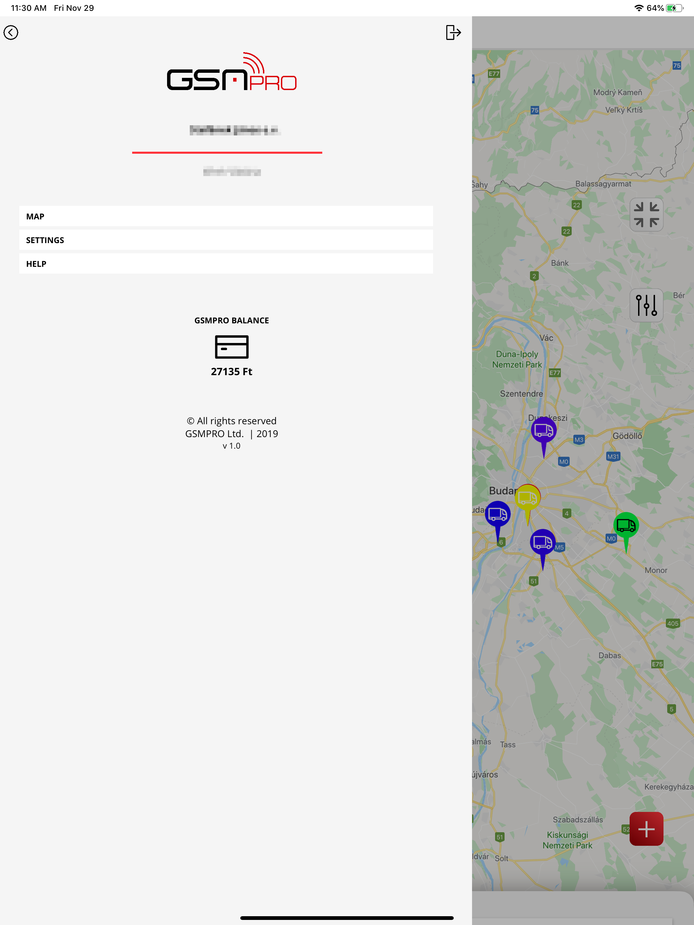Open the HELP menu item

point(226,263)
